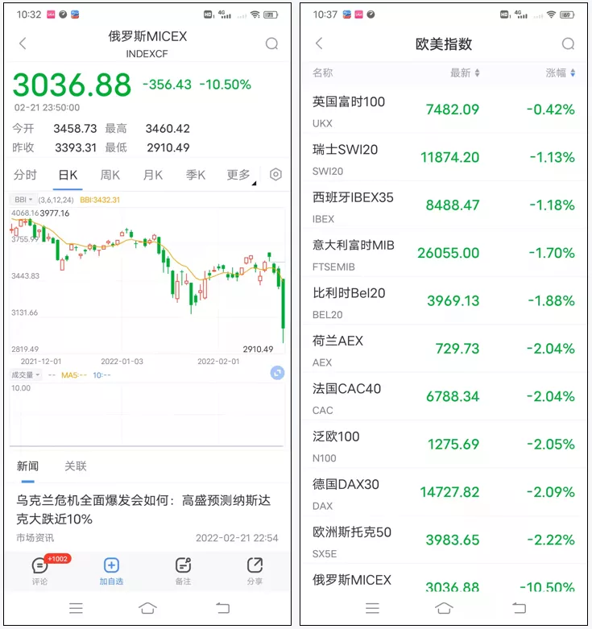The height and width of the screenshot is (629, 592).
Task: Tap the 分享 share icon
Action: point(255,566)
